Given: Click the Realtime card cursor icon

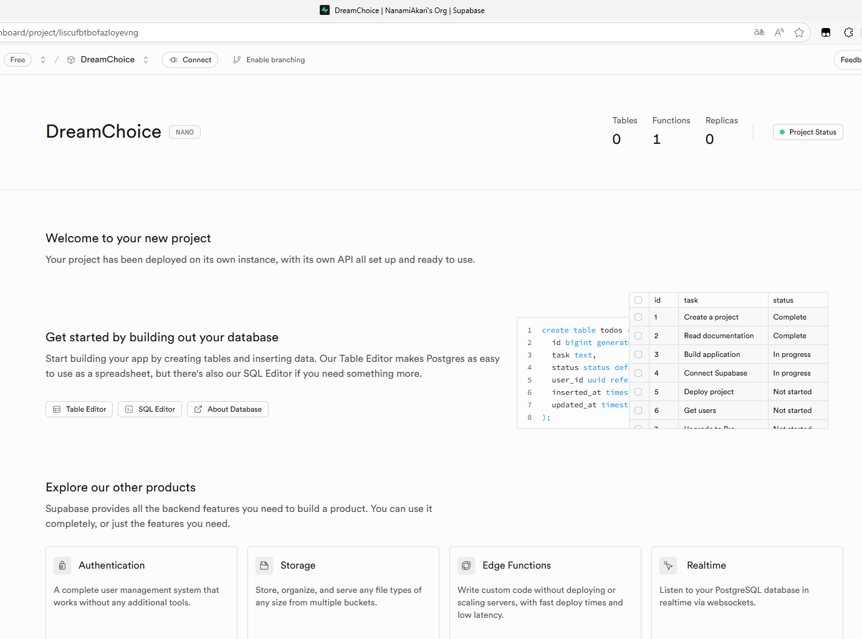Looking at the screenshot, I should coord(668,566).
